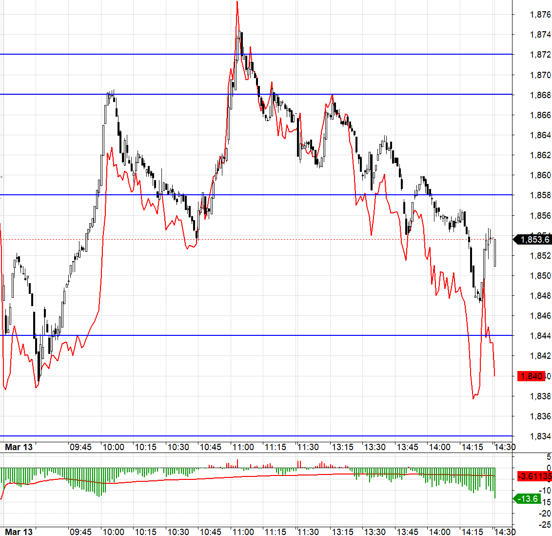Image resolution: width=552 pixels, height=536 pixels.
Task: Click the 1,848 label on the price axis
Action: pyautogui.click(x=540, y=295)
